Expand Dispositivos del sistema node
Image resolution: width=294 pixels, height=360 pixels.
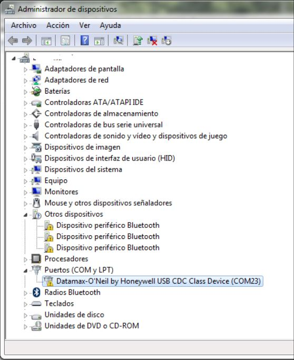[25, 170]
